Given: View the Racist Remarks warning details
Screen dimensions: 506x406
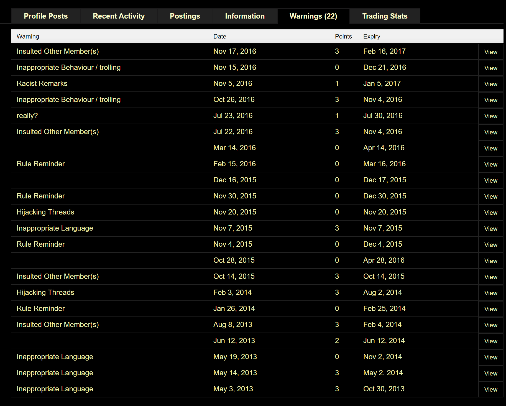Looking at the screenshot, I should (x=491, y=84).
